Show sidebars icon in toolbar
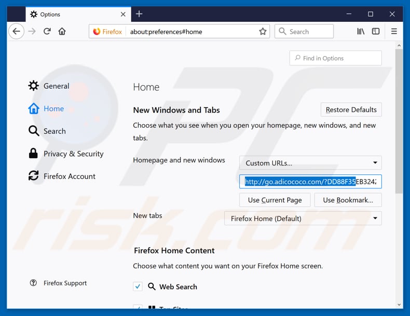Viewport: 410px width, 316px height. tap(375, 31)
